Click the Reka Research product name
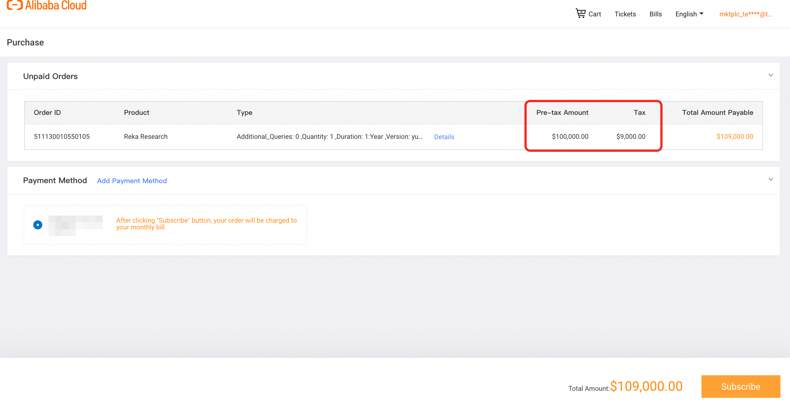 tap(146, 137)
